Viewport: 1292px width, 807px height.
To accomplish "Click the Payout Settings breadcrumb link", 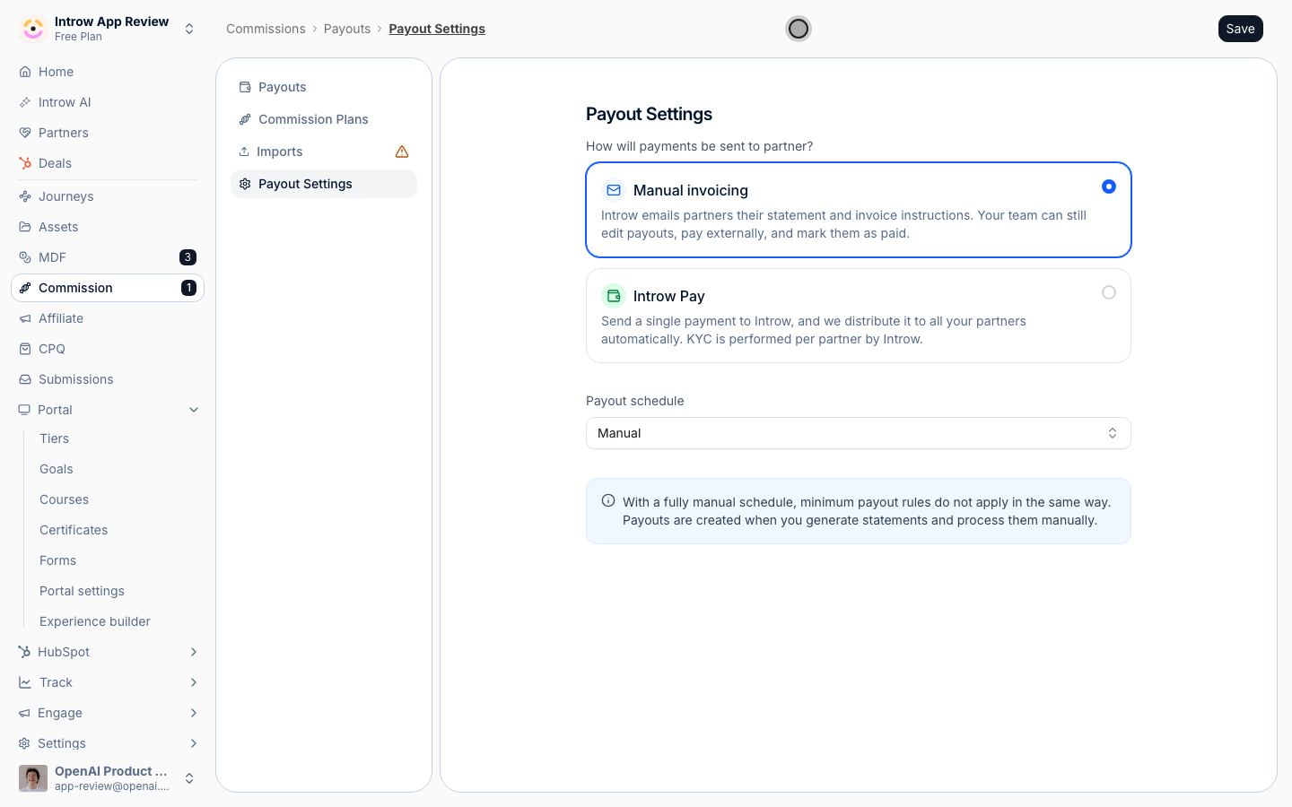I will (x=437, y=29).
